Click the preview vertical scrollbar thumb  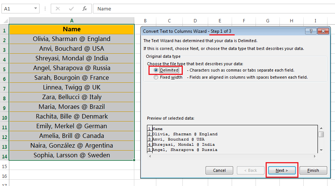click(321, 134)
